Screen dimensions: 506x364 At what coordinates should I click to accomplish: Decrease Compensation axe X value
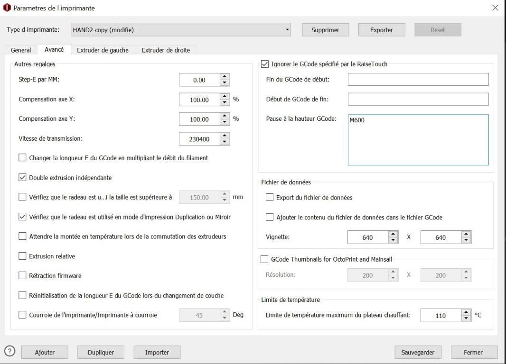pos(225,103)
